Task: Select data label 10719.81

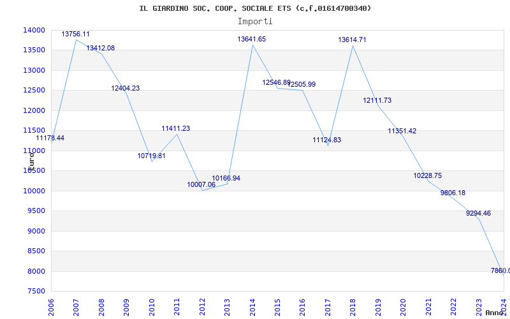Action: coord(151,156)
